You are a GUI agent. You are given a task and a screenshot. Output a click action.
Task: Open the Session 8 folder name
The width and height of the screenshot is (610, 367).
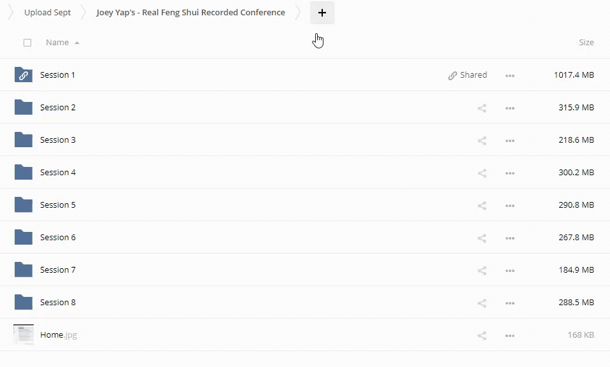coord(58,303)
